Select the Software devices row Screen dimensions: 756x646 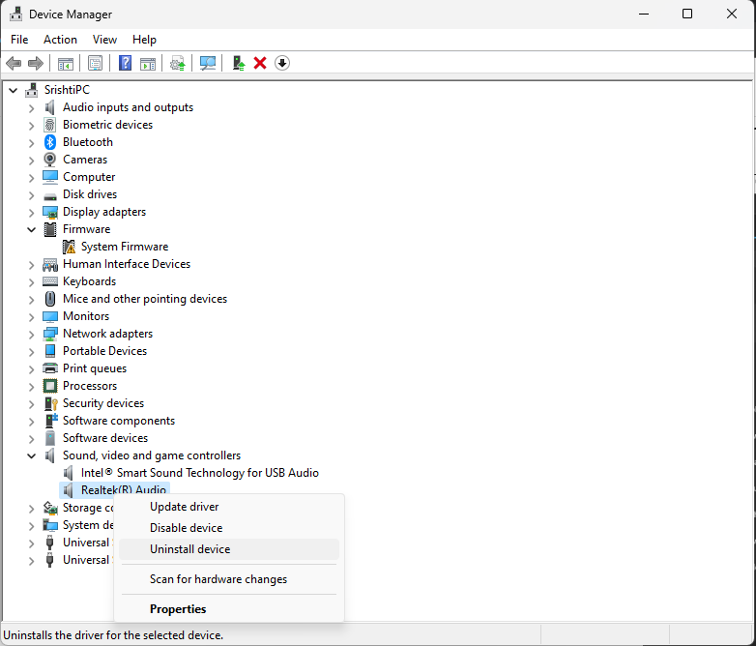pos(105,438)
